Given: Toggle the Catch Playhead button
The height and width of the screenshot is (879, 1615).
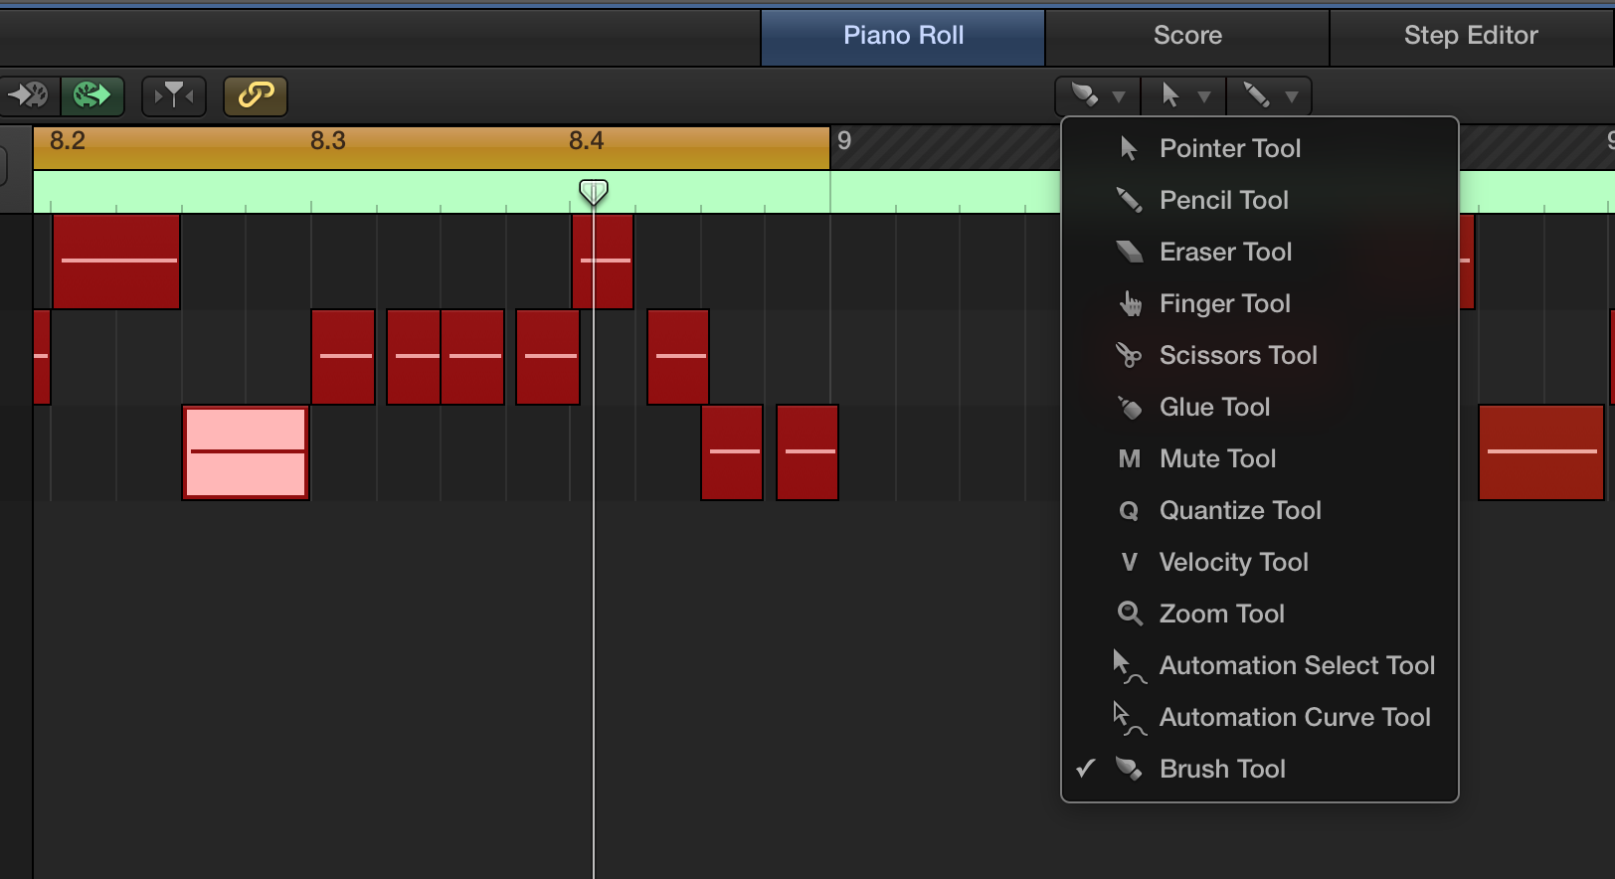Looking at the screenshot, I should 174,95.
